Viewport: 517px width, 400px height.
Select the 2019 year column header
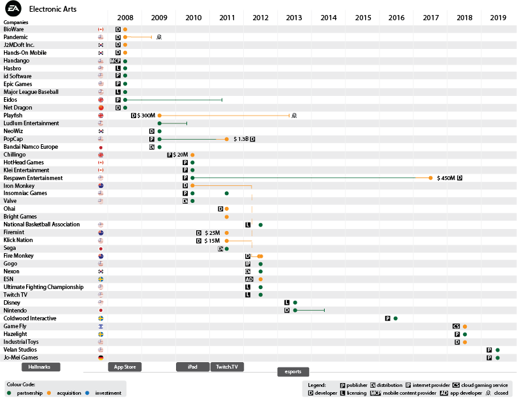tap(498, 18)
